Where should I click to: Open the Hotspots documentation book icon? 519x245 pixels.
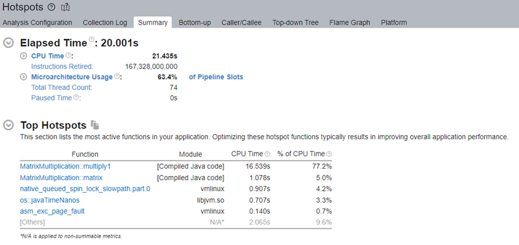(x=65, y=7)
